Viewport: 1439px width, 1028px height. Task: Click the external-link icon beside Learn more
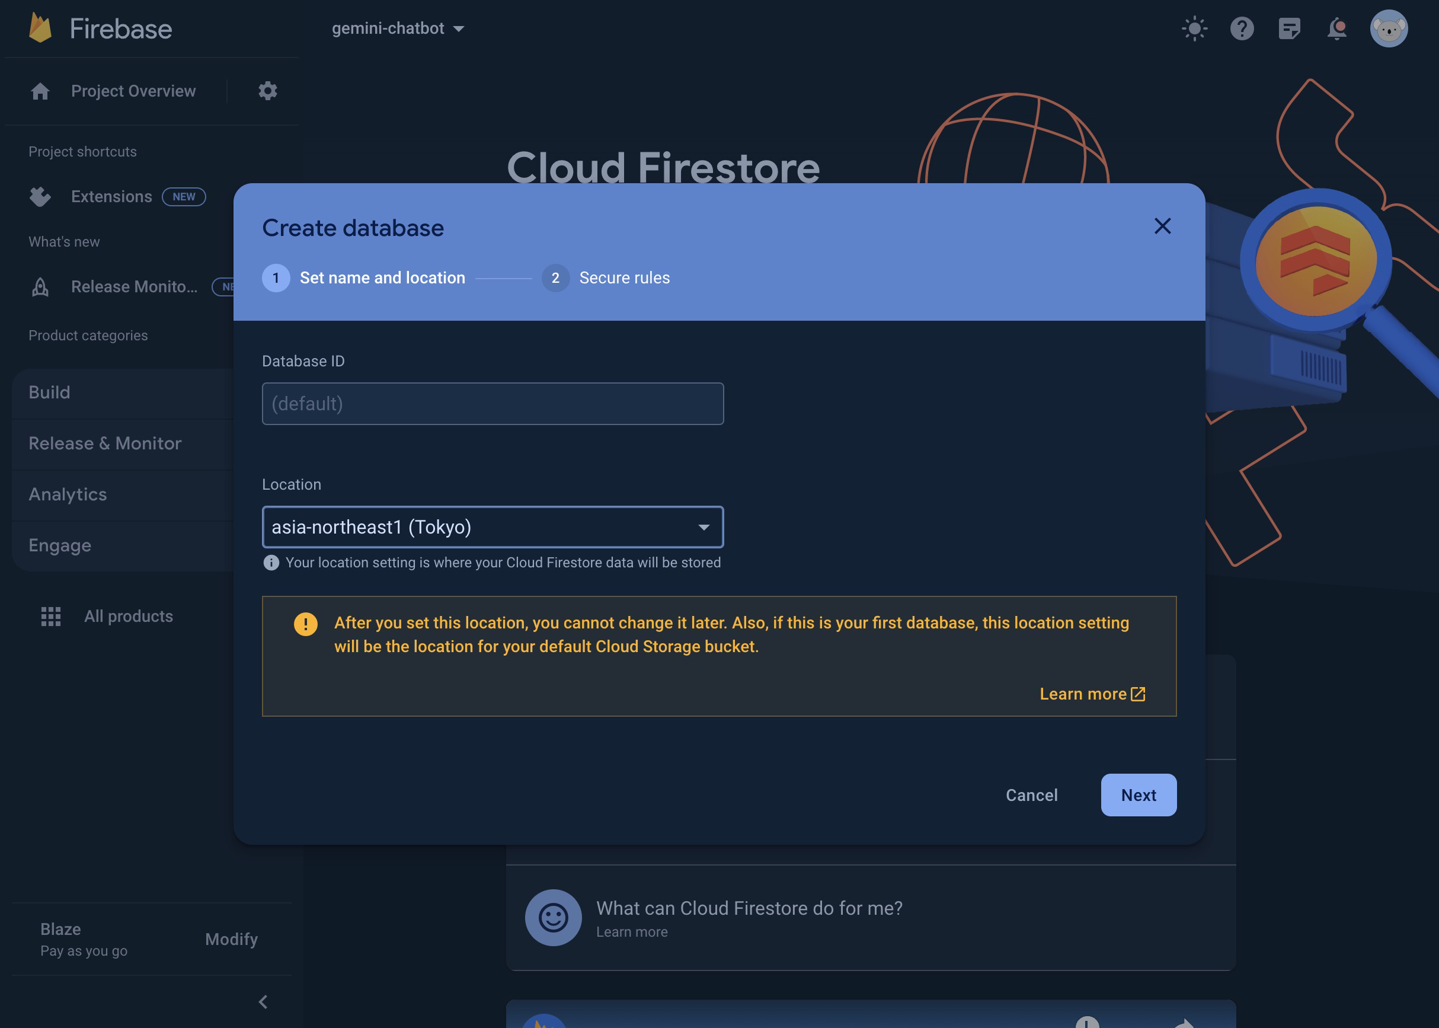click(1138, 694)
